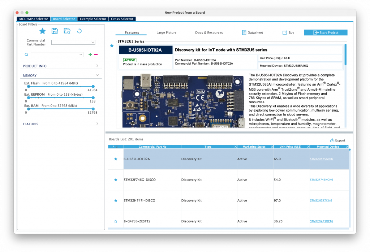The height and width of the screenshot is (252, 370).
Task: Unfavorite the STM32F746G-DISCO row star
Action: tap(116, 180)
